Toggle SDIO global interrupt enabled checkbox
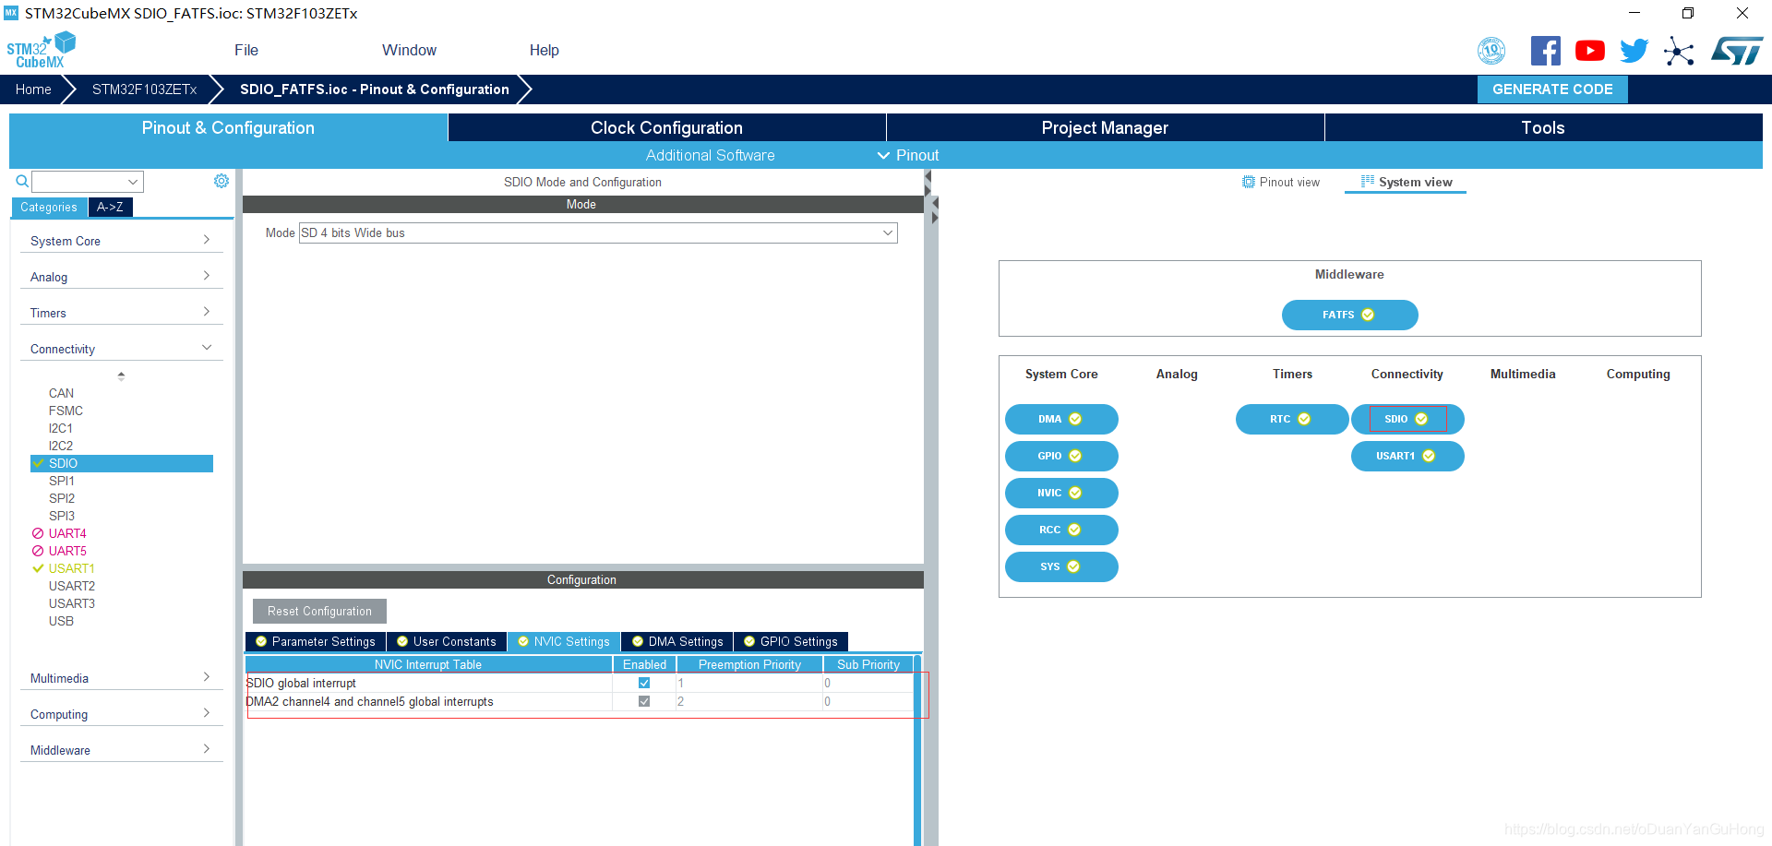 (x=644, y=683)
